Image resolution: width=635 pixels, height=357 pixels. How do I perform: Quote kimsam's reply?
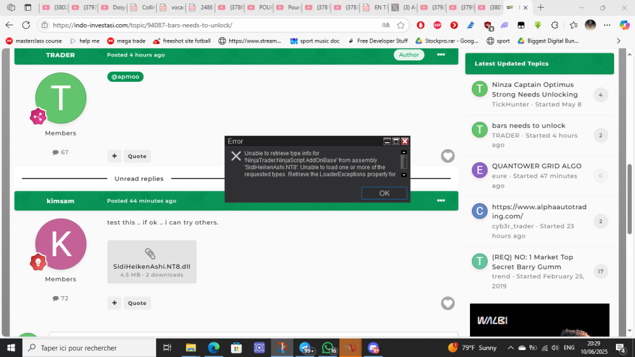pyautogui.click(x=137, y=303)
